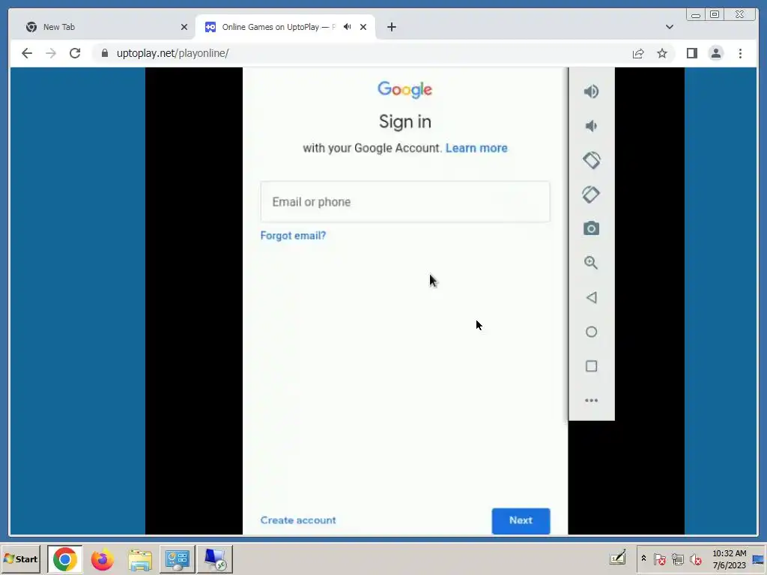Click the Email or phone field
Screen dimensions: 767x575
[405, 202]
